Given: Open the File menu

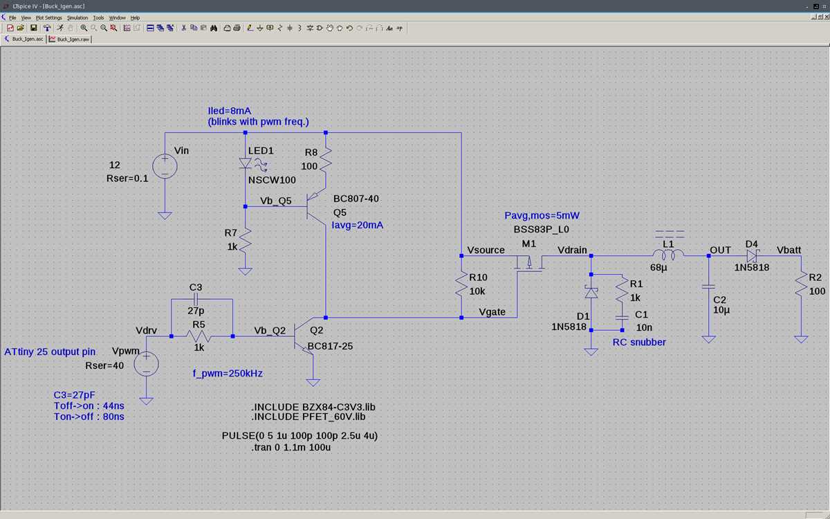Looking at the screenshot, I should pos(12,17).
